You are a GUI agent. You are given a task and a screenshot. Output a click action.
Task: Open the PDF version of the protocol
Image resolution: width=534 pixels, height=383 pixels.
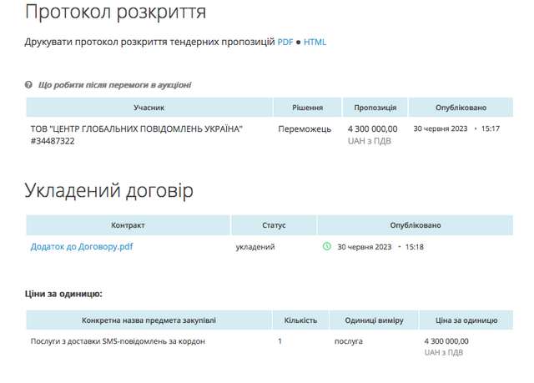click(x=285, y=41)
